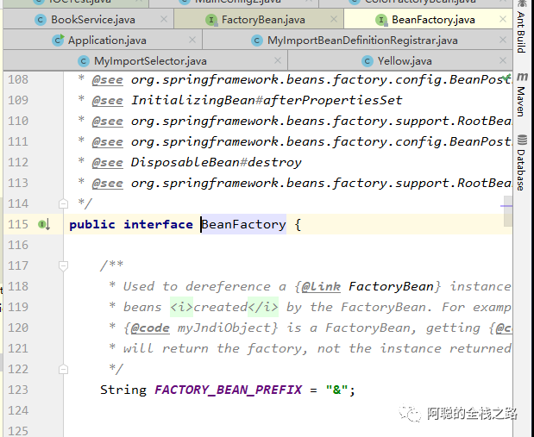This screenshot has height=437, width=534.
Task: Click the FactoryBean link on line 118
Action: pyautogui.click(x=391, y=286)
